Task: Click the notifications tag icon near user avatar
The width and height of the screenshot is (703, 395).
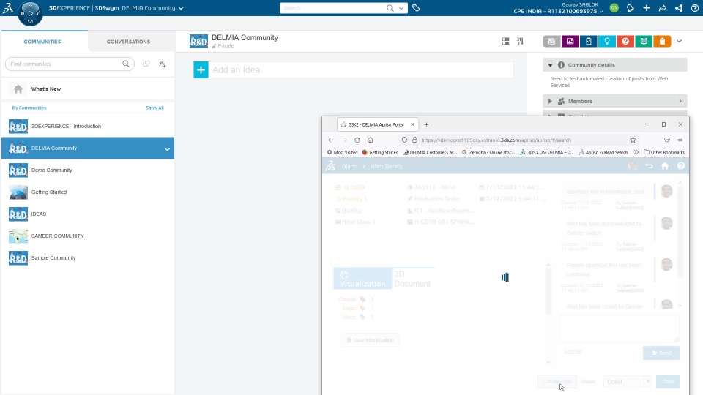Action: tap(631, 8)
